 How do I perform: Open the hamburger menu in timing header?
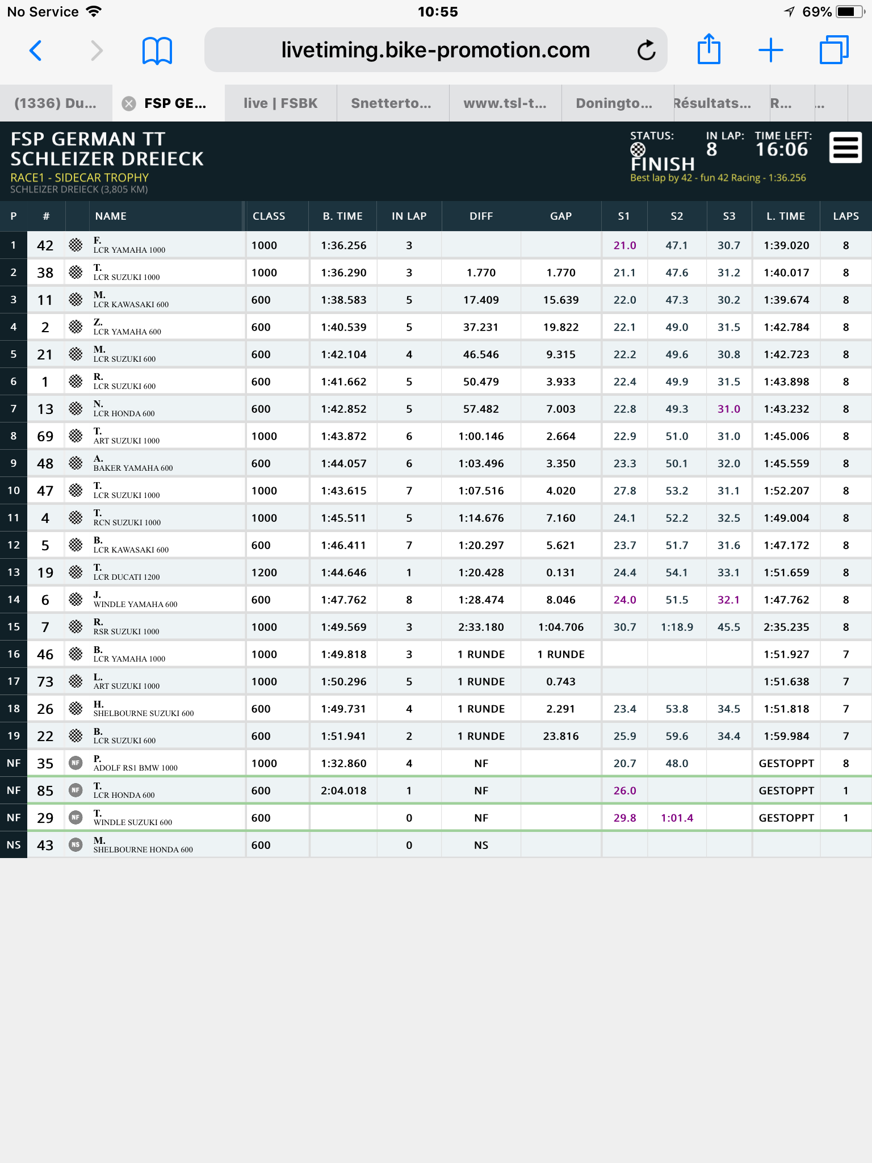coord(846,148)
